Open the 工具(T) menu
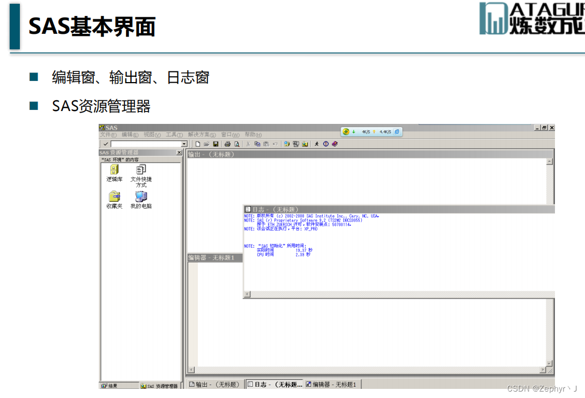 [174, 135]
